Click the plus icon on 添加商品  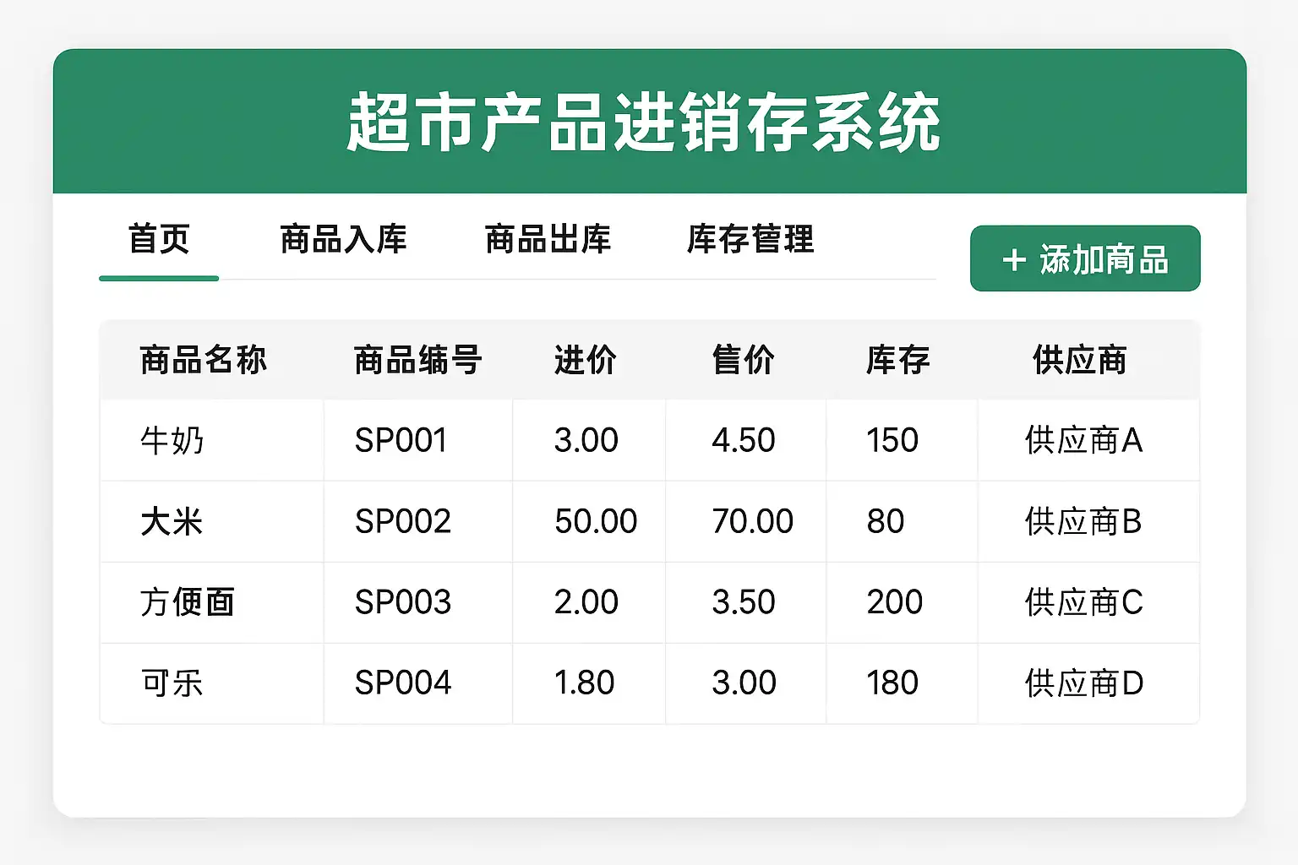tap(1014, 259)
